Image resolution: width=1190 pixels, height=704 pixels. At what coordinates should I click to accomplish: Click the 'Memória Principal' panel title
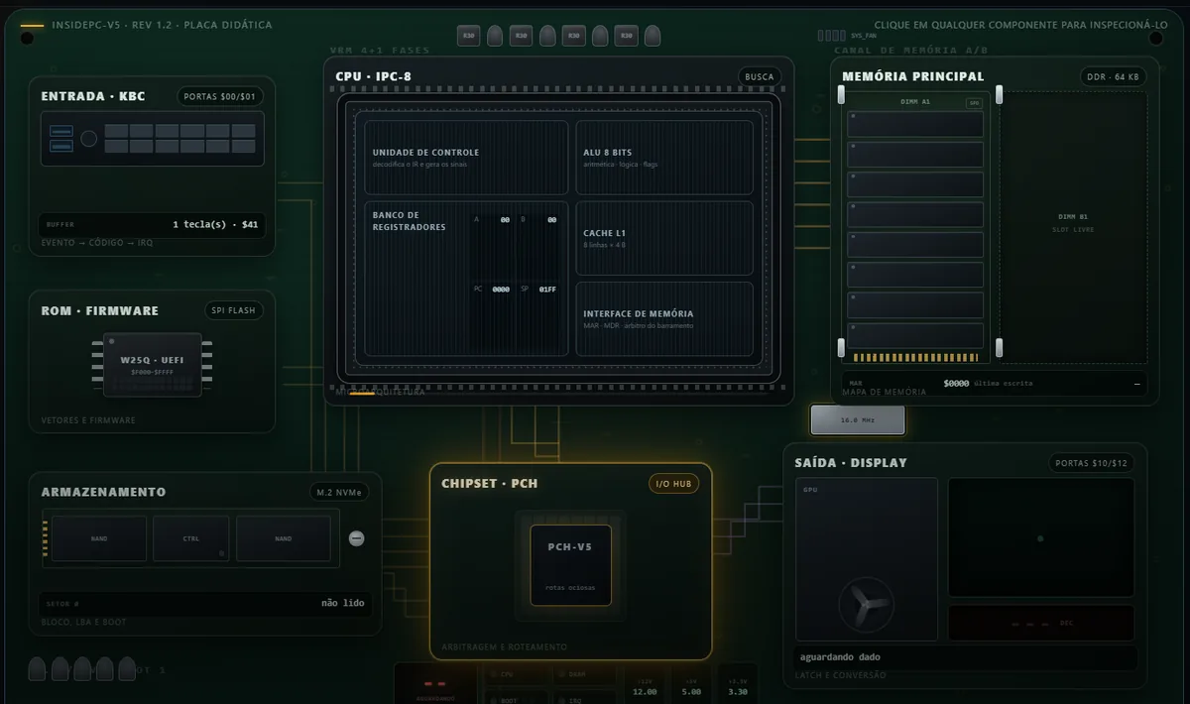pyautogui.click(x=912, y=76)
